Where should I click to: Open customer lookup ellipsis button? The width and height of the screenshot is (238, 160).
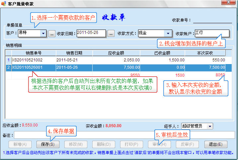pos(52,34)
